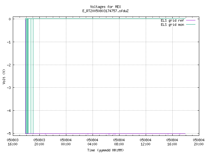Click the time tick 050804 08:00
Image resolution: width=205 pixels, height=153 pixels.
(x=119, y=142)
